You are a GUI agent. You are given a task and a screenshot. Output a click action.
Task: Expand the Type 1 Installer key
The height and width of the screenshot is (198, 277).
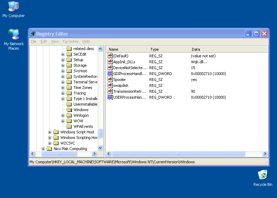(63, 99)
